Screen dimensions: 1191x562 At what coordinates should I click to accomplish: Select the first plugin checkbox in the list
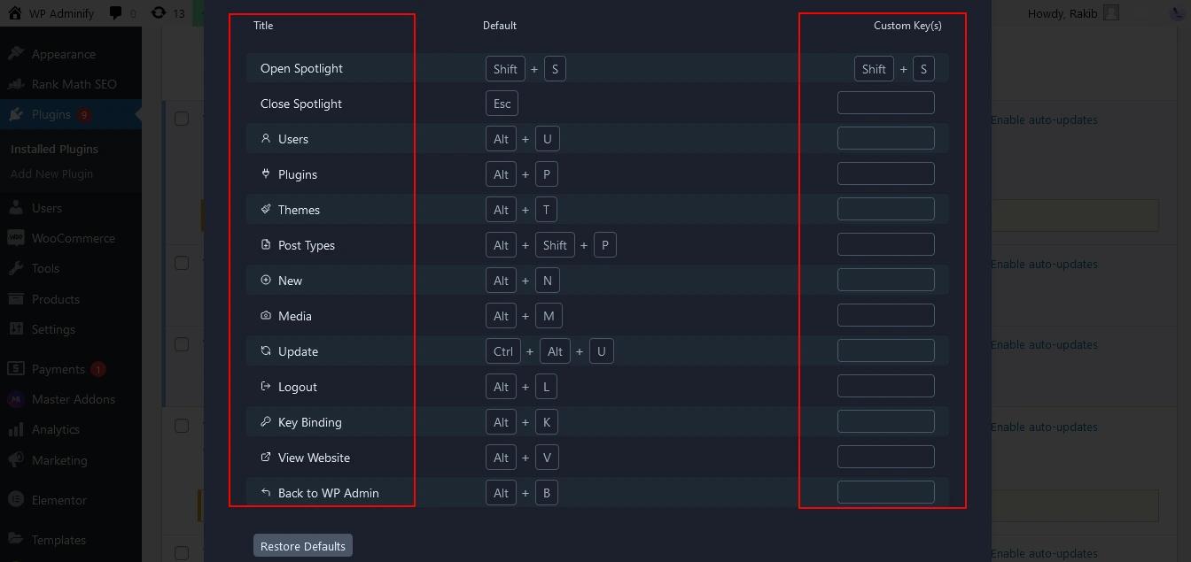(x=183, y=118)
